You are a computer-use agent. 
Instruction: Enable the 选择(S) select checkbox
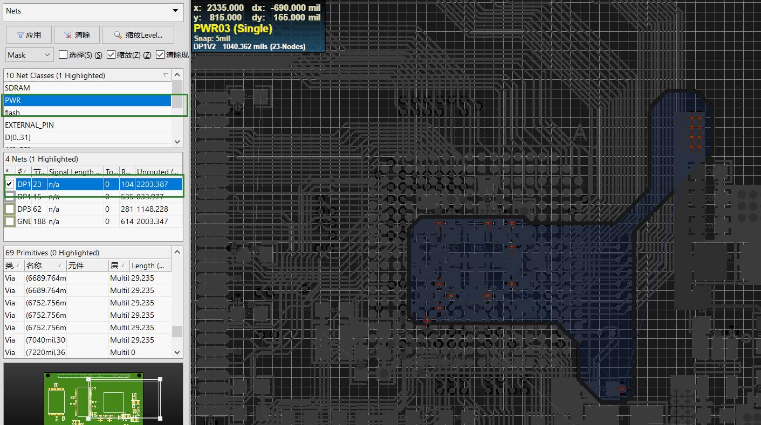(x=63, y=55)
